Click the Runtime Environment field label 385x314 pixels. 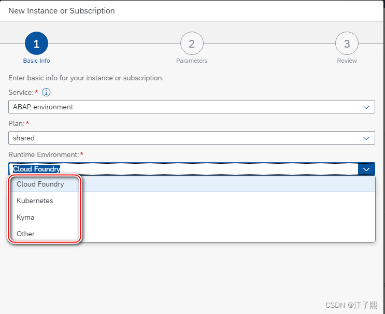click(x=44, y=154)
